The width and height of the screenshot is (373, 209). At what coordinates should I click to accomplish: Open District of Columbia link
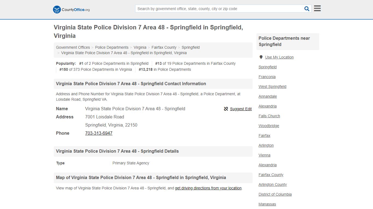[x=275, y=194]
